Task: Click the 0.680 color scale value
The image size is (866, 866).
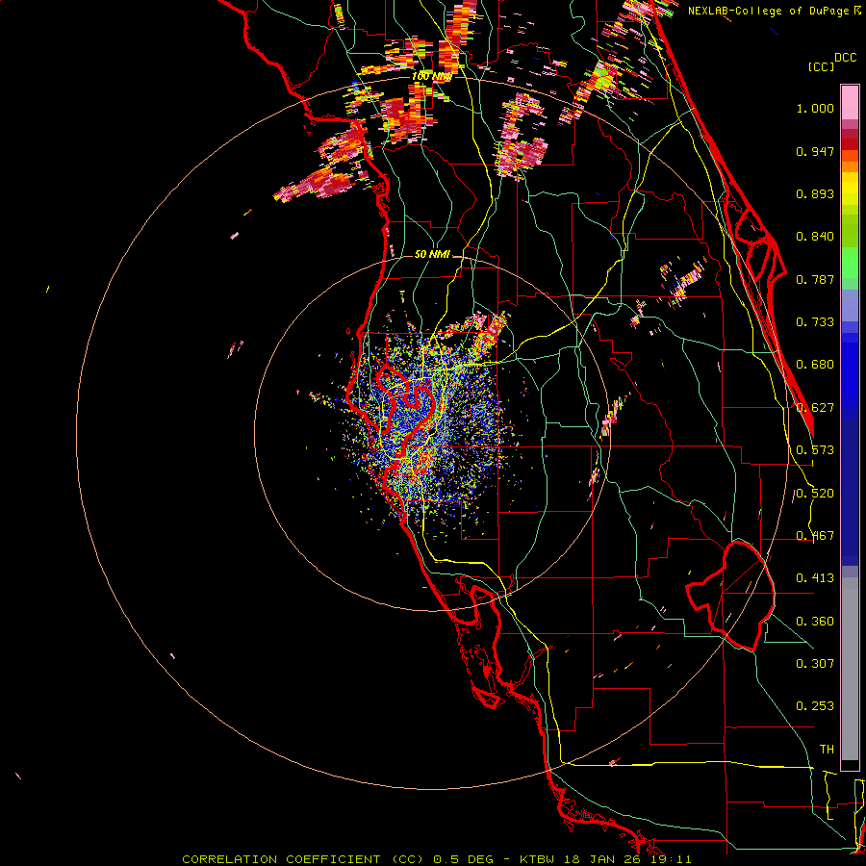Action: [x=815, y=365]
